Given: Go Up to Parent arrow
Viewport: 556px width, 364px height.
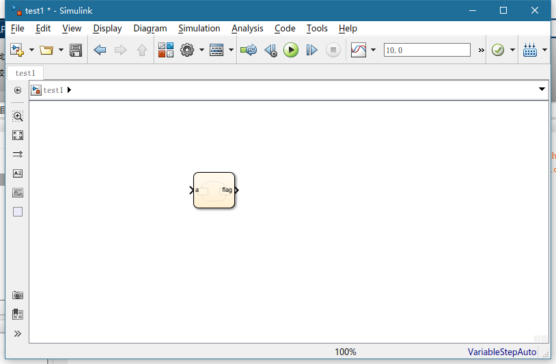Looking at the screenshot, I should click(x=142, y=50).
